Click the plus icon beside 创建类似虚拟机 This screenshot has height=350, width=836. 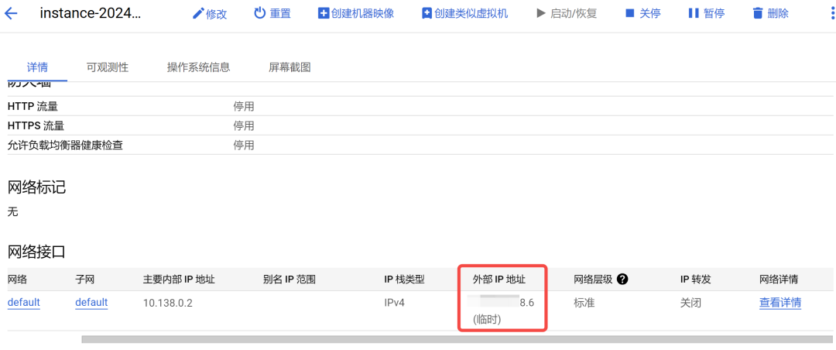point(427,13)
